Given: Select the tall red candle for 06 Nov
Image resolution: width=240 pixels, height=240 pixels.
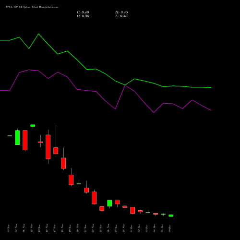Looking at the screenshot, I should click(x=25, y=140).
